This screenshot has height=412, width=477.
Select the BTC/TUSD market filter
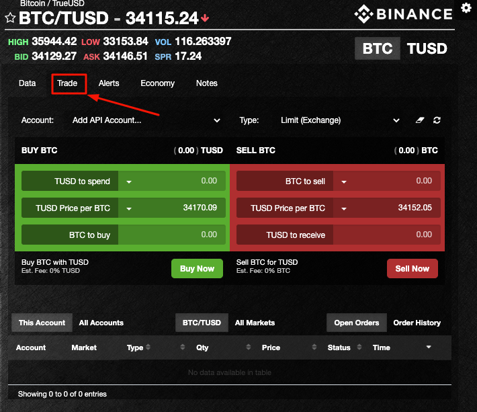202,323
